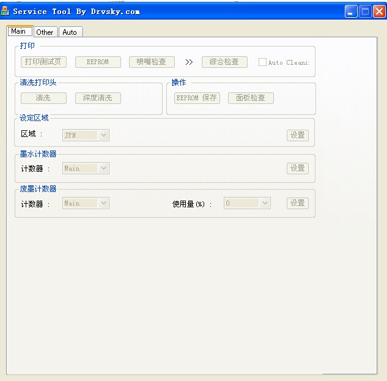Image resolution: width=387 pixels, height=381 pixels.
Task: Click 设置 button in 设定区域 section
Action: coord(297,135)
